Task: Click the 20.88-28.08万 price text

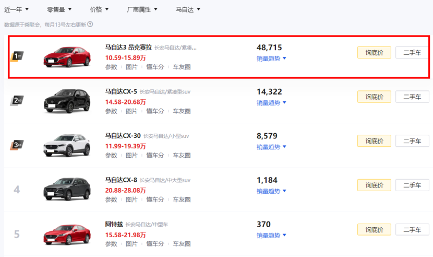Action: [125, 190]
